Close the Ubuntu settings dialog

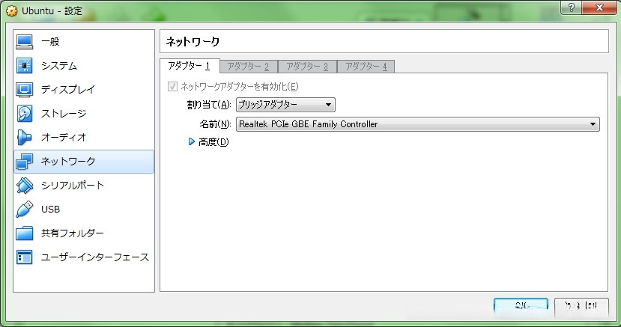click(x=599, y=7)
